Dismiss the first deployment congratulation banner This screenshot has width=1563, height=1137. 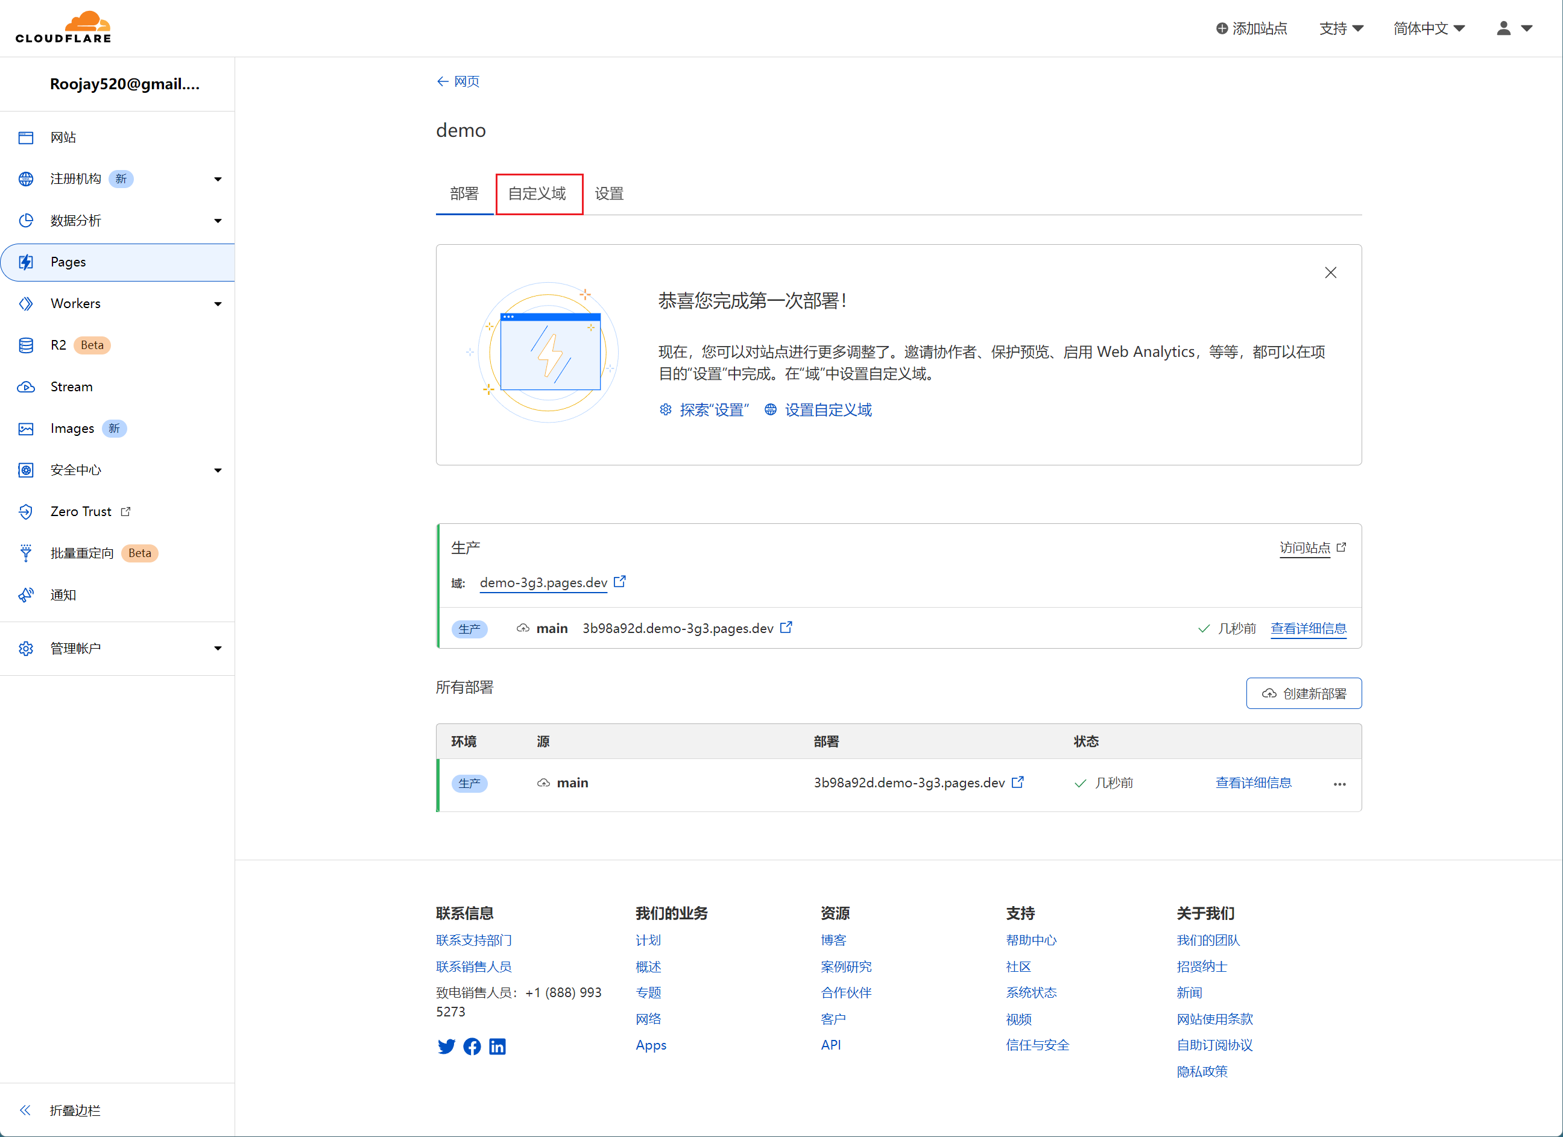click(x=1330, y=273)
